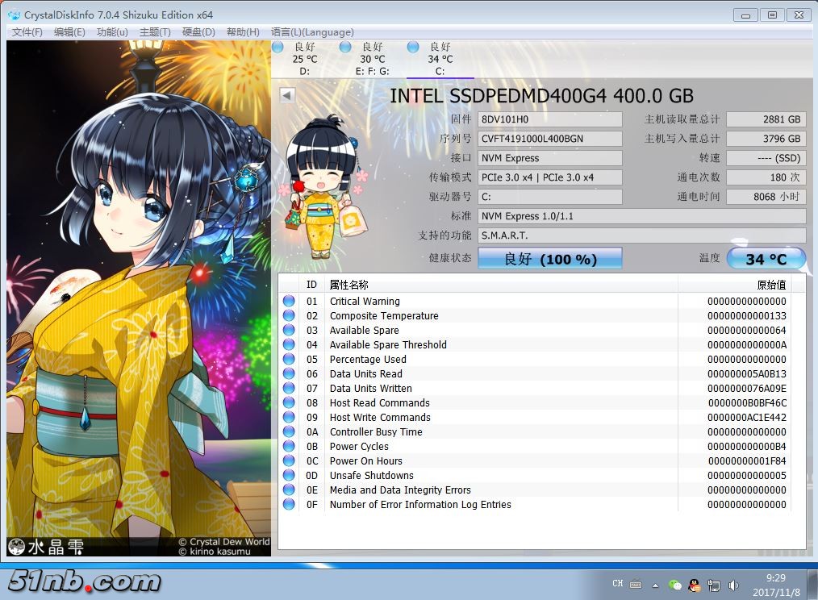Screen dimensions: 818x600
Task: Click the Power On Hours status orb
Action: point(289,461)
